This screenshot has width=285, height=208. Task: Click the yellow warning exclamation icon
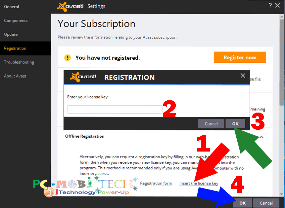(x=68, y=58)
